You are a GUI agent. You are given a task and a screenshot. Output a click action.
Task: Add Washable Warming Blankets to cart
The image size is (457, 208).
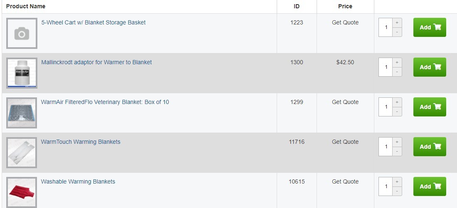(x=430, y=186)
